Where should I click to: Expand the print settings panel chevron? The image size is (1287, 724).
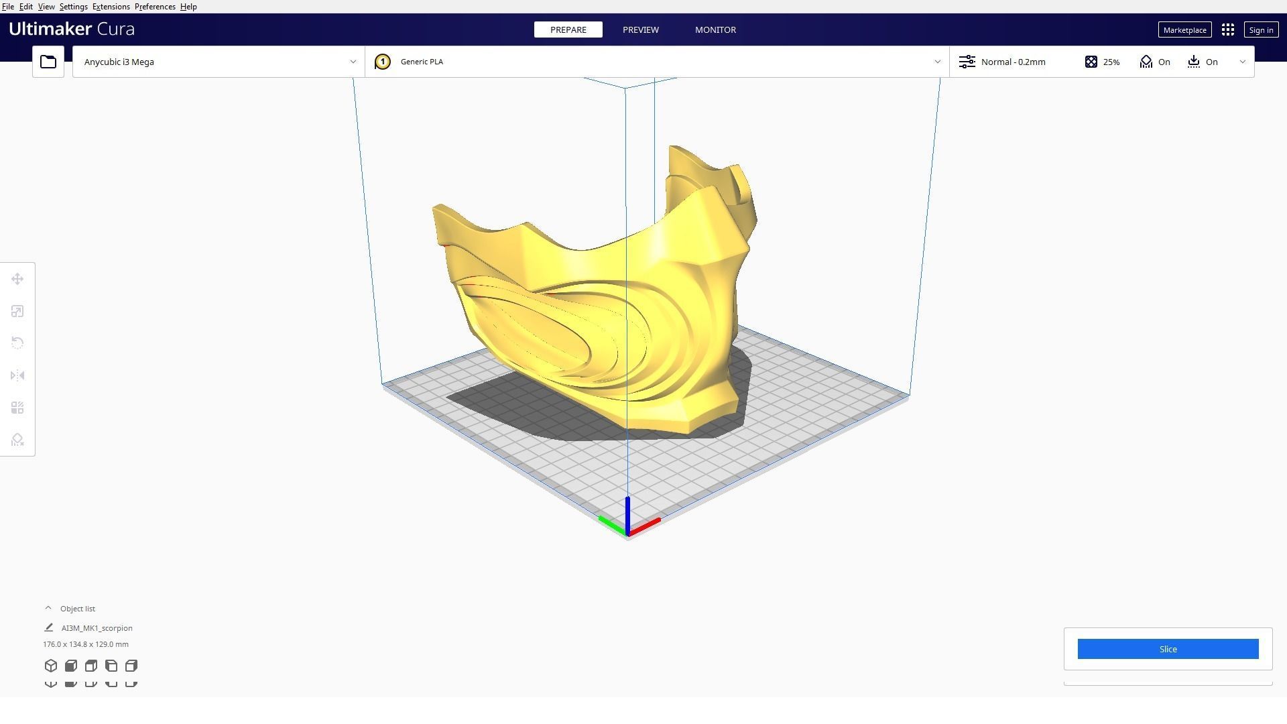pyautogui.click(x=1242, y=62)
